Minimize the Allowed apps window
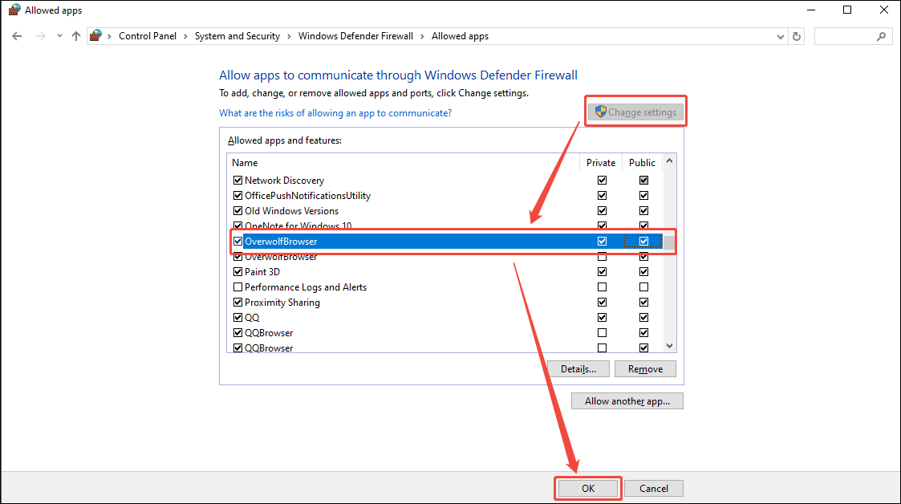901x504 pixels. [811, 10]
